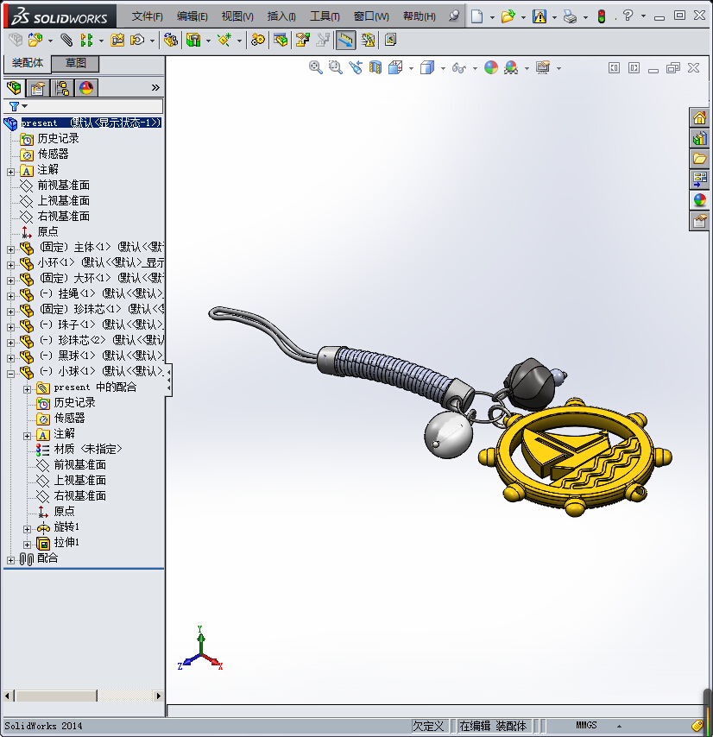Open the View Orientation icon
The height and width of the screenshot is (737, 713).
click(395, 67)
